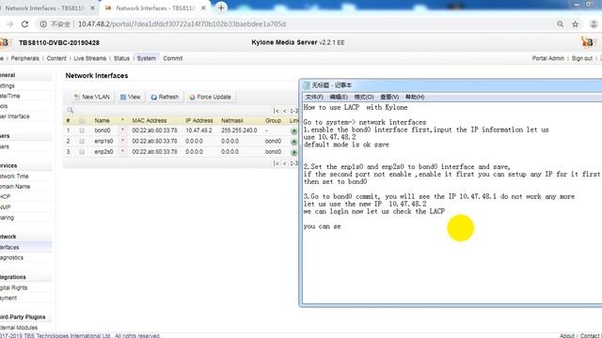Click the 255.255.240.0 netmask cell
This screenshot has width=602, height=338.
[x=239, y=131]
